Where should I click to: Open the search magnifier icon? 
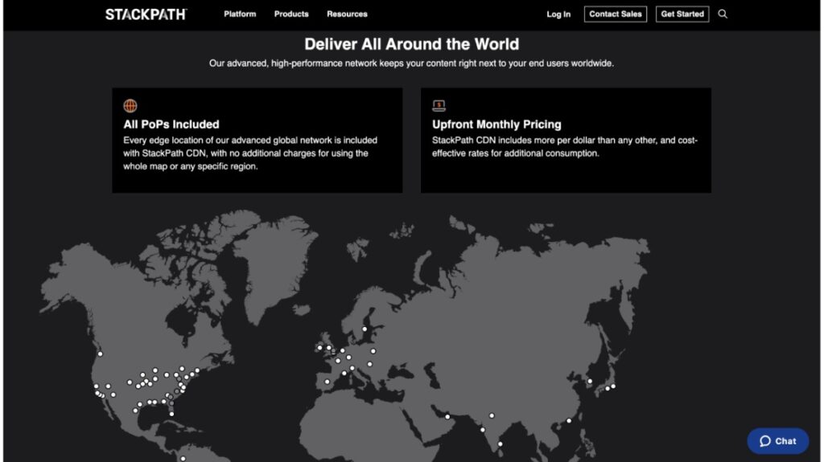723,14
